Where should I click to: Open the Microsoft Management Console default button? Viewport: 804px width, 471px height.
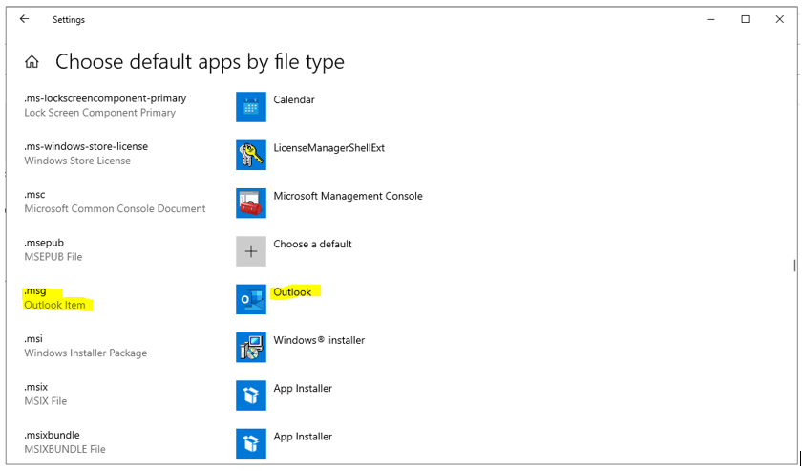[348, 196]
